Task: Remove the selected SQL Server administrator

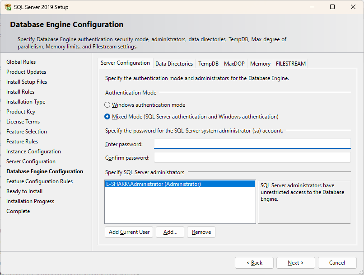Action: point(201,232)
